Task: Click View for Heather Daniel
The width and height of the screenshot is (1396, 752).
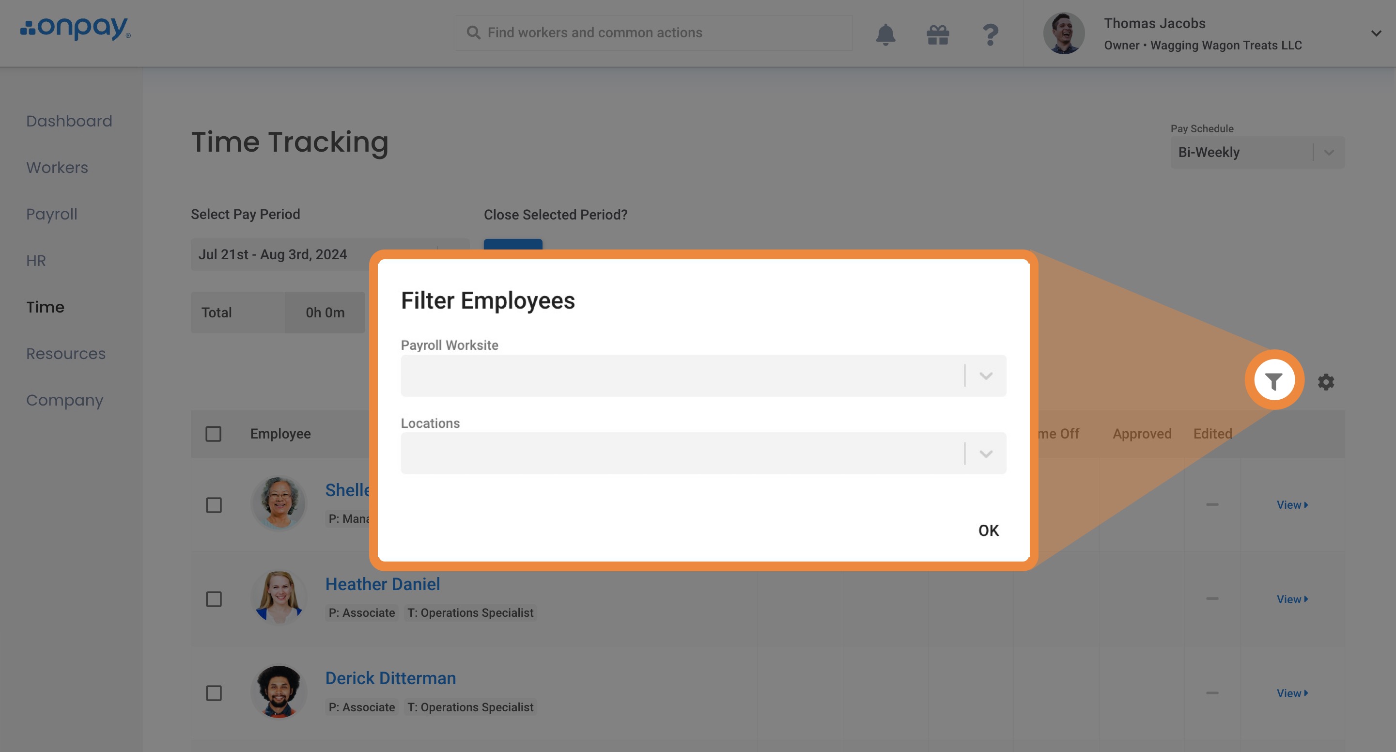Action: pyautogui.click(x=1292, y=599)
